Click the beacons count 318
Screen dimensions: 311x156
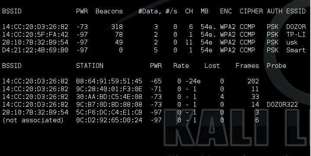[x=117, y=27]
